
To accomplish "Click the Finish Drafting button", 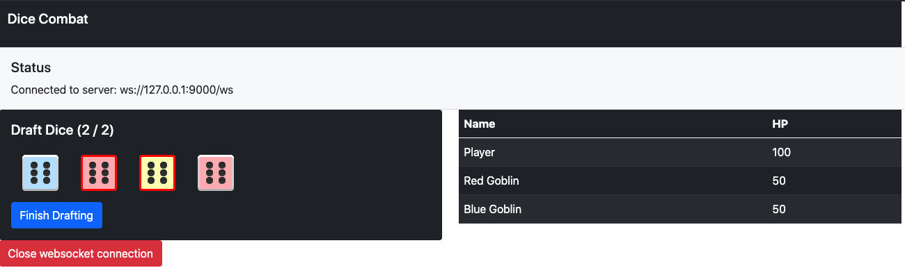I will 56,215.
